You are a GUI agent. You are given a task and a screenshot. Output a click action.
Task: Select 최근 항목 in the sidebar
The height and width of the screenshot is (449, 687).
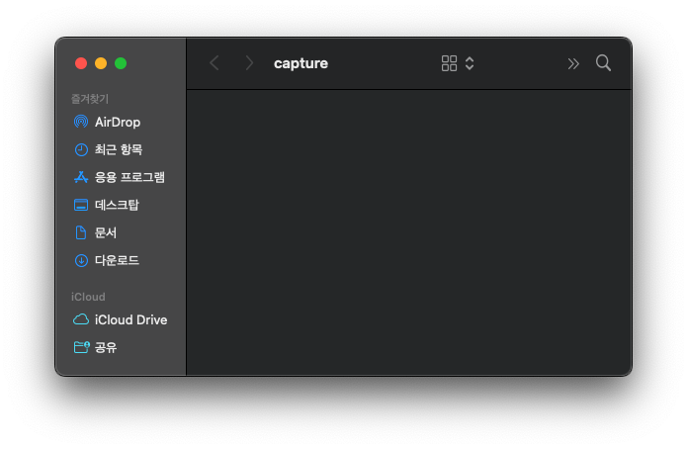(x=119, y=149)
